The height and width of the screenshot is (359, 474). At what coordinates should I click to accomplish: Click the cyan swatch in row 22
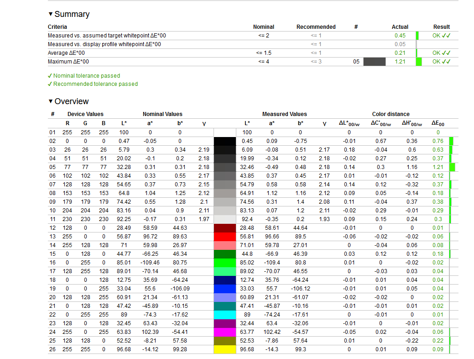[x=224, y=315]
